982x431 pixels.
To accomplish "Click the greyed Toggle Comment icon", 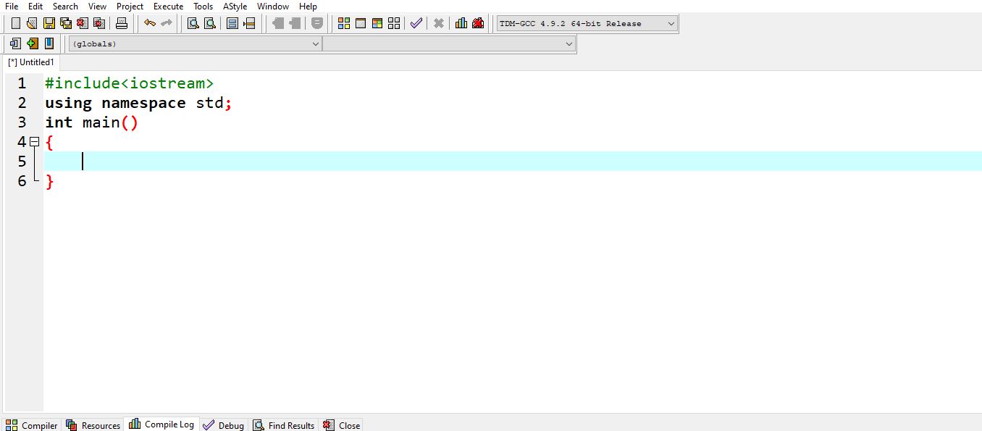I will coord(317,23).
